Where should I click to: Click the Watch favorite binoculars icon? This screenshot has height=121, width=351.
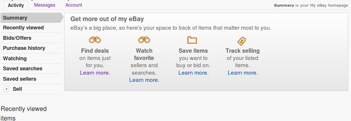click(144, 40)
